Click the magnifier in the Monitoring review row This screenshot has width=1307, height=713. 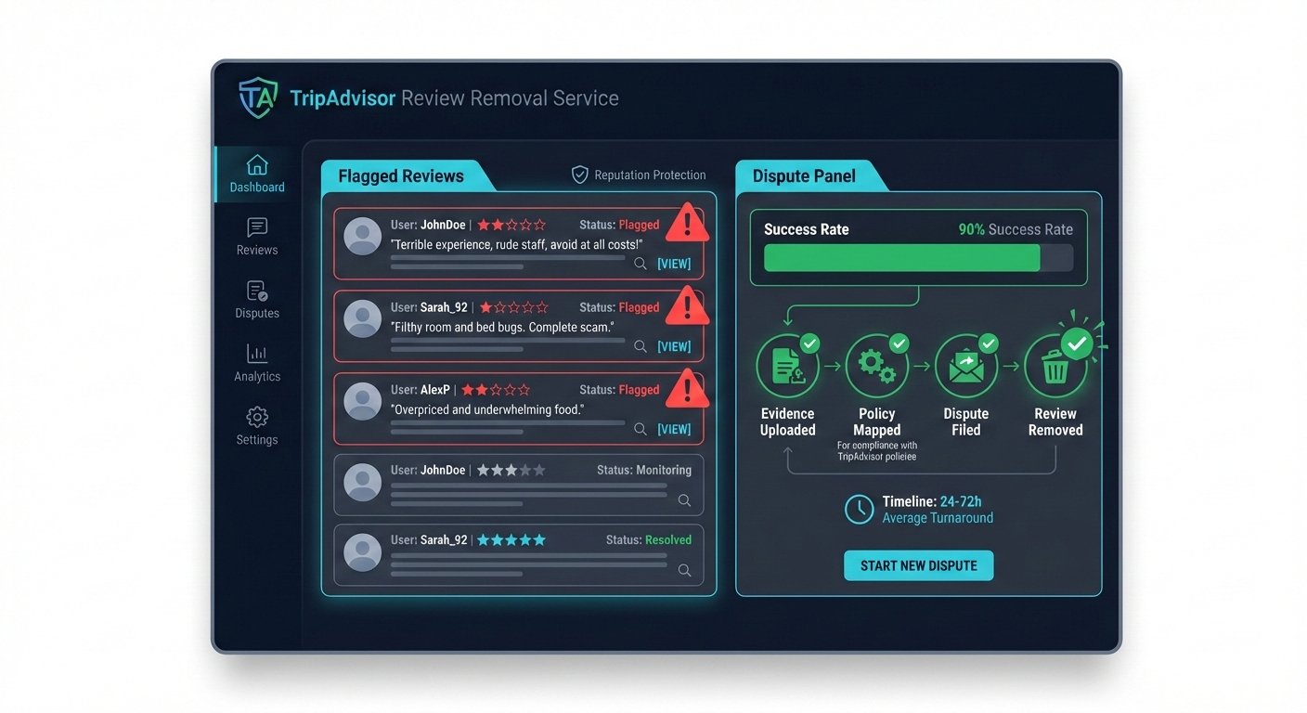tap(685, 500)
